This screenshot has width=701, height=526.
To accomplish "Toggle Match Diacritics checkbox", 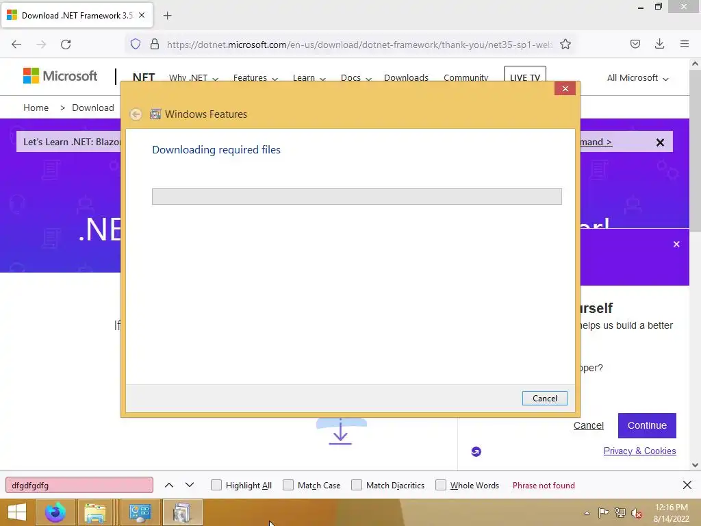I will click(x=356, y=486).
